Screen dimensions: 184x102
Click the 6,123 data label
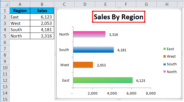tap(141, 80)
